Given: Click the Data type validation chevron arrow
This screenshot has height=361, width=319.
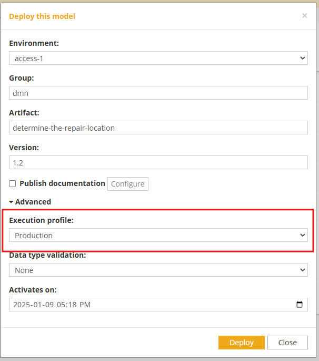Looking at the screenshot, I should tap(303, 270).
